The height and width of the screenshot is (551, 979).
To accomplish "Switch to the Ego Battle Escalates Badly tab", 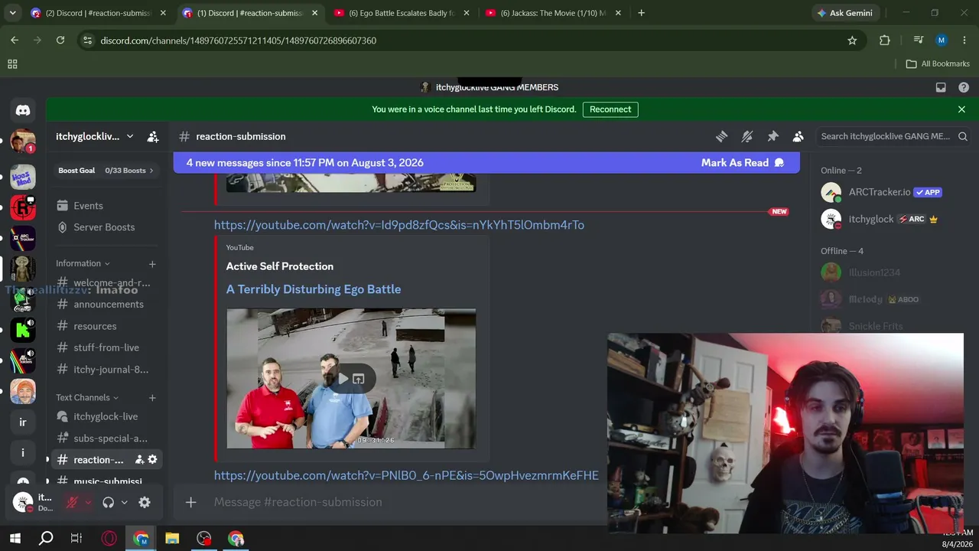I will point(402,13).
